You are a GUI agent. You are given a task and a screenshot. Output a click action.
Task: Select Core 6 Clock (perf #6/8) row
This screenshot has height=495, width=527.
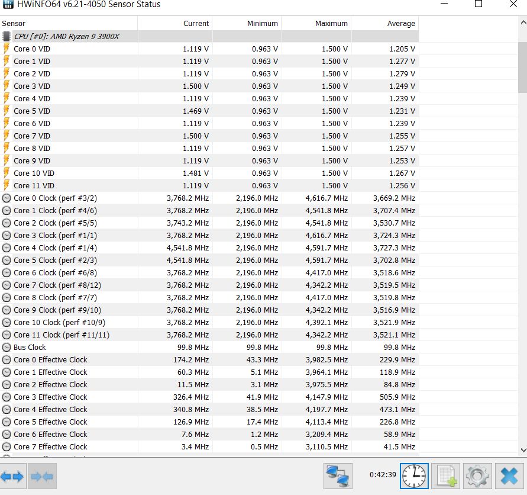click(209, 273)
